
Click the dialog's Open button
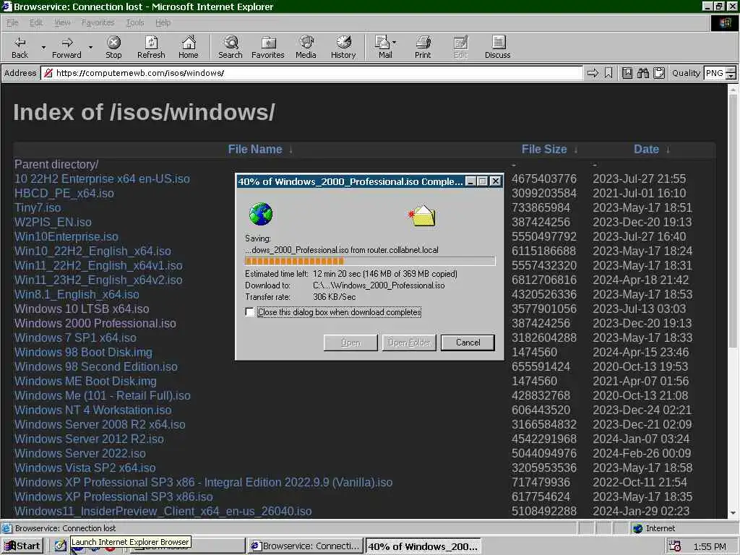click(x=350, y=343)
